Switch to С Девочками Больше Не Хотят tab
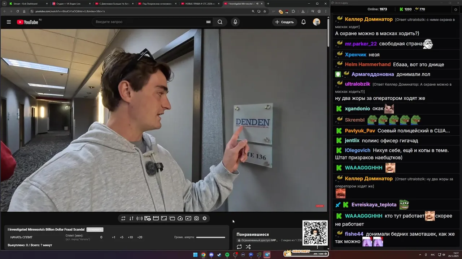 pos(114,4)
